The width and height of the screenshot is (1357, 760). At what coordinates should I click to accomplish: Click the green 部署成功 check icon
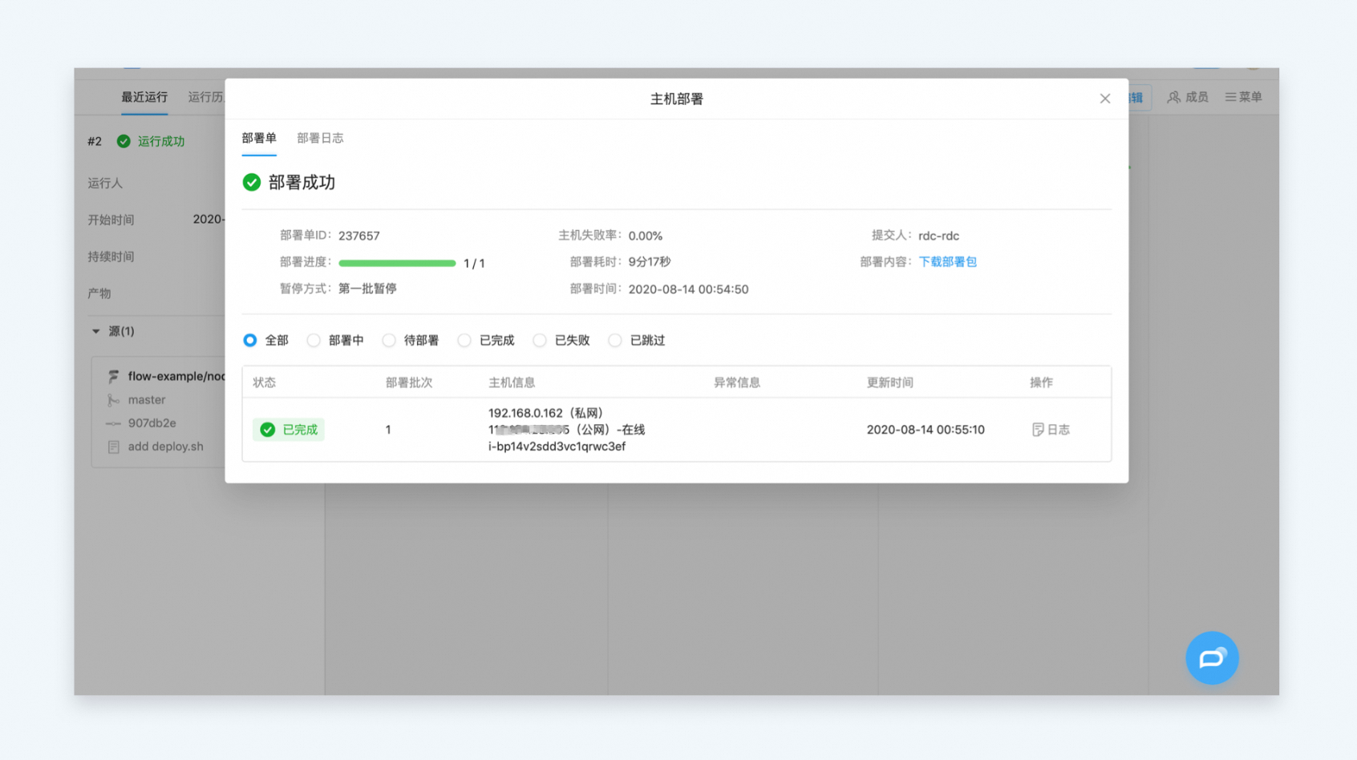click(252, 182)
